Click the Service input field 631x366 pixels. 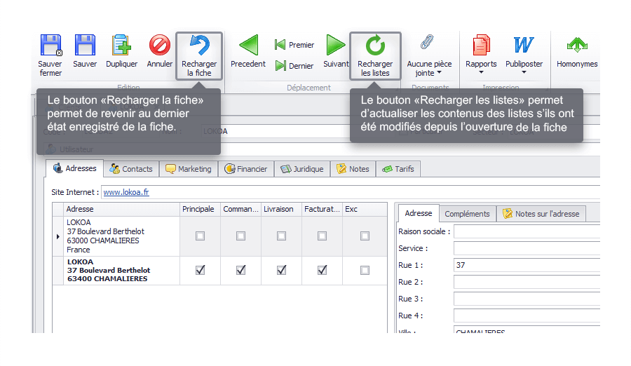527,248
